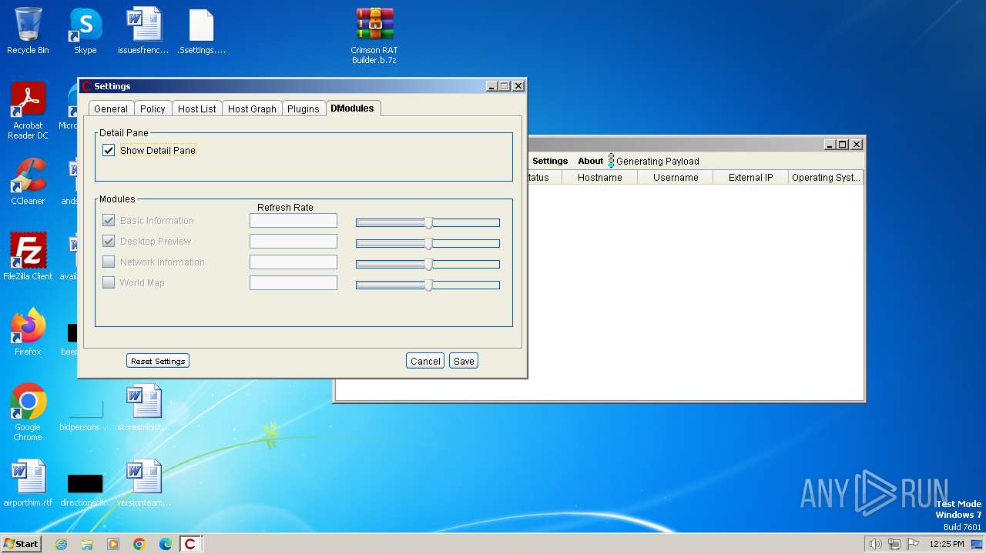Select the .Ssettings blank file icon
Image resolution: width=986 pixels, height=554 pixels.
pos(201,31)
